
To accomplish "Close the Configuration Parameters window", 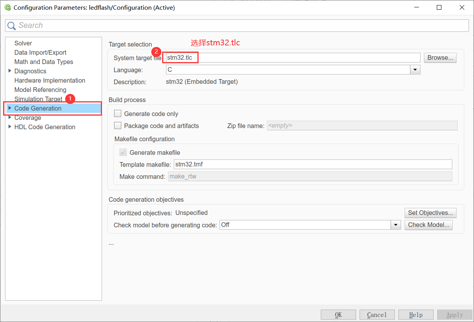I will point(462,7).
